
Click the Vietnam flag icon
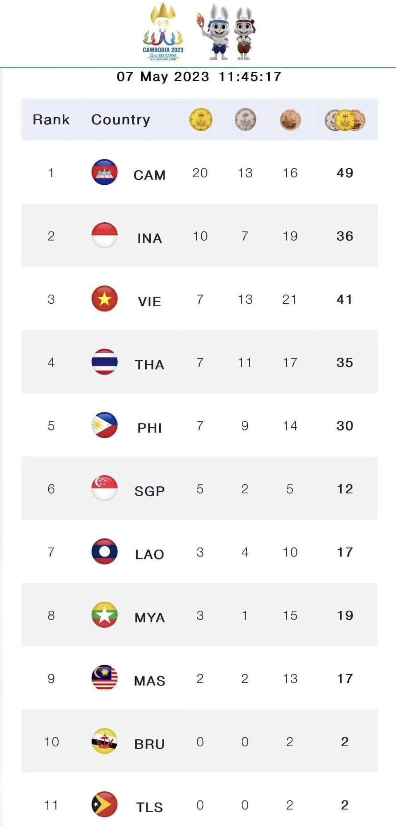tap(104, 298)
